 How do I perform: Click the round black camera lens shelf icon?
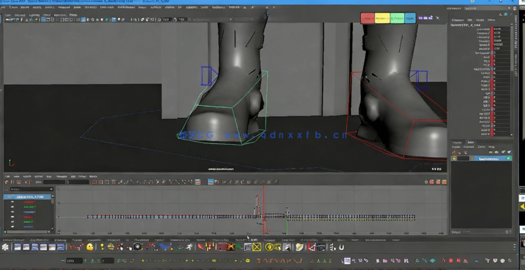[137, 247]
